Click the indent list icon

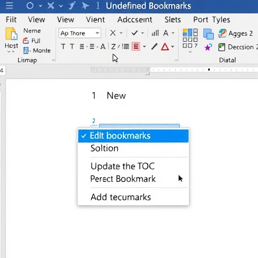[125, 46]
